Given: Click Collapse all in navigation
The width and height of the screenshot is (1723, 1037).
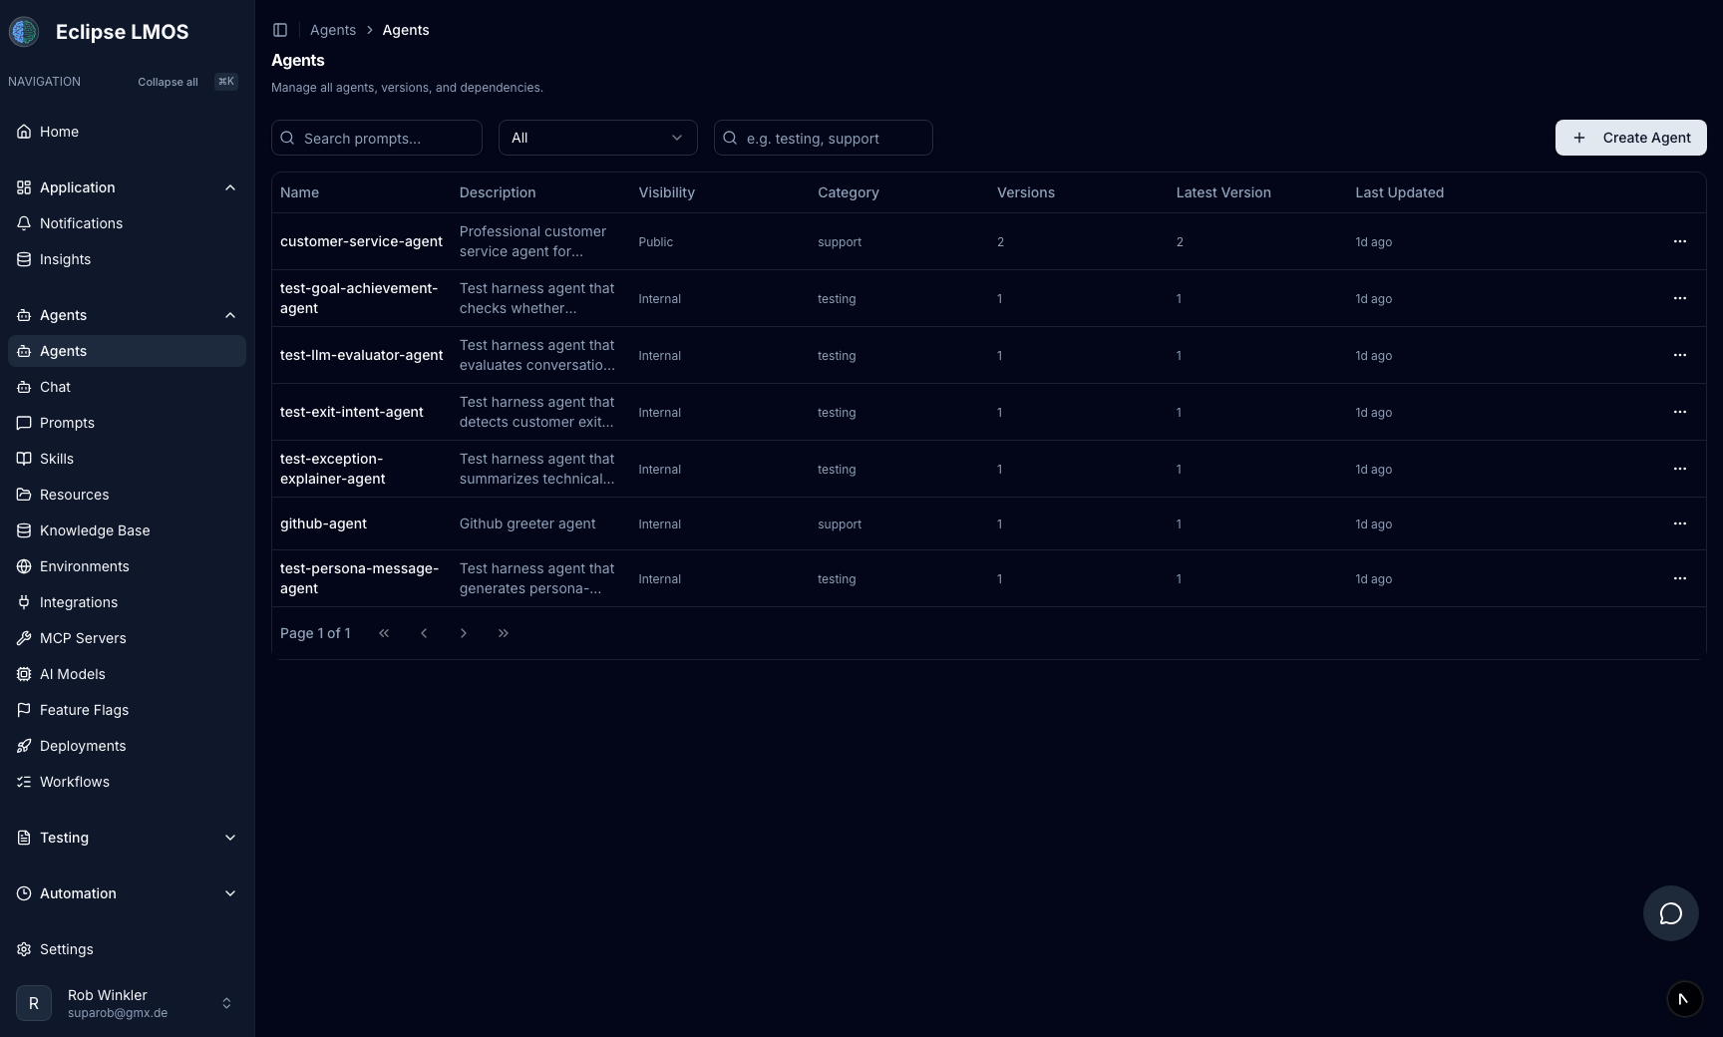Looking at the screenshot, I should (168, 82).
